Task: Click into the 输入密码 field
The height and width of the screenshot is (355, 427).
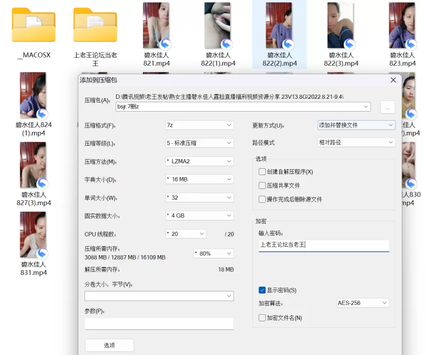Action: 323,246
